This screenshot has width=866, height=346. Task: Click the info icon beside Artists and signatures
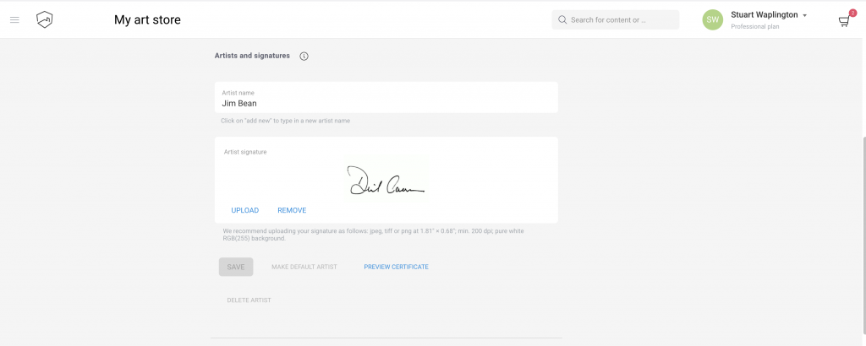click(x=304, y=57)
